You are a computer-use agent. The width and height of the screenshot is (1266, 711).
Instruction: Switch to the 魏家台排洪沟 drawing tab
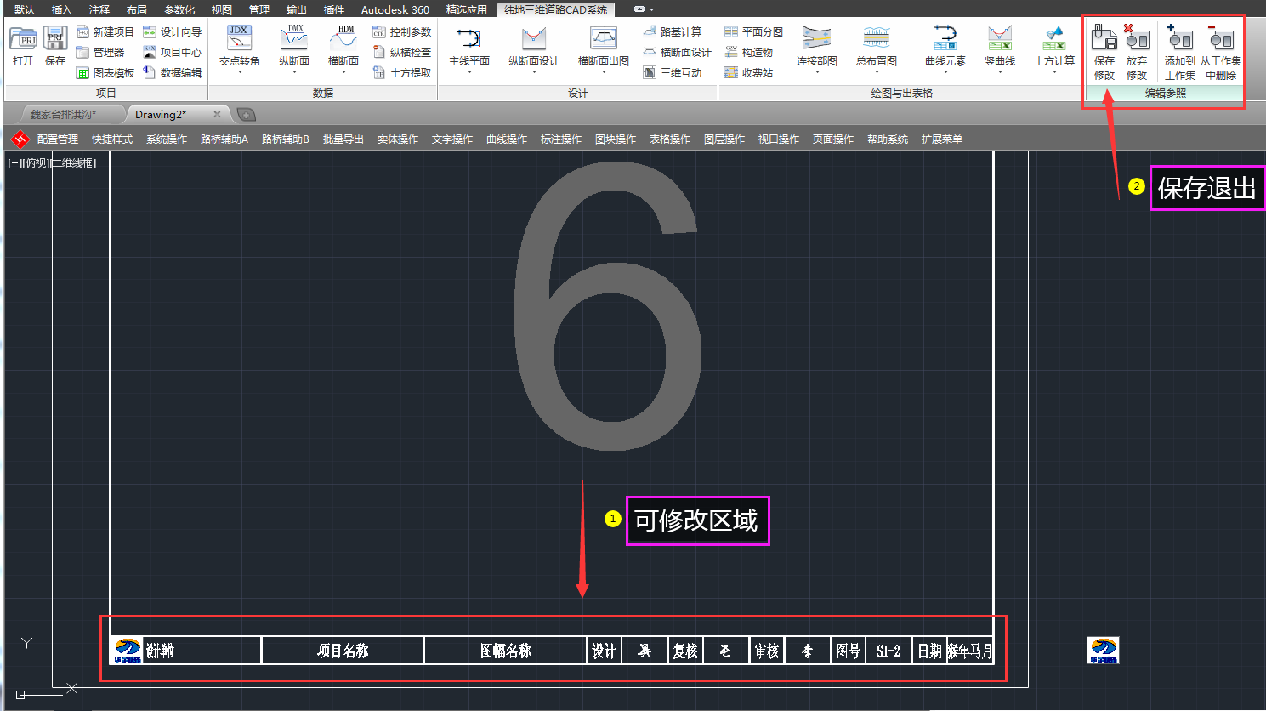pos(64,114)
